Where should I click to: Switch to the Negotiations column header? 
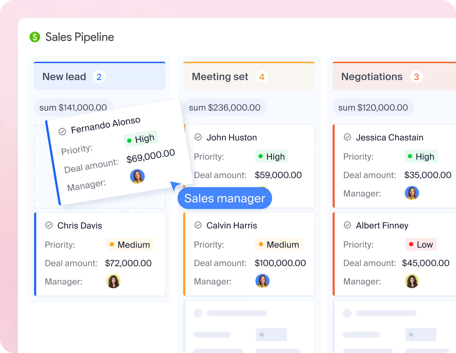coord(372,77)
